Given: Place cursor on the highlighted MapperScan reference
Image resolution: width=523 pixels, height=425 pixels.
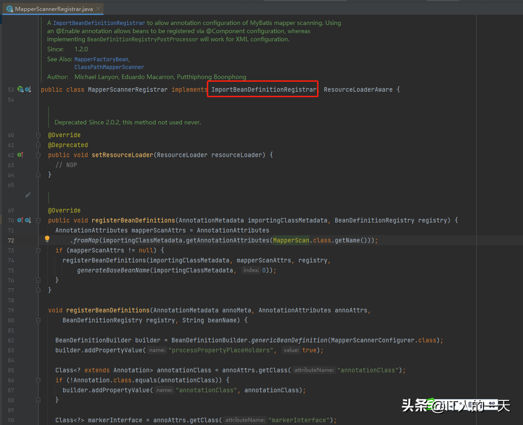Looking at the screenshot, I should click(x=291, y=240).
